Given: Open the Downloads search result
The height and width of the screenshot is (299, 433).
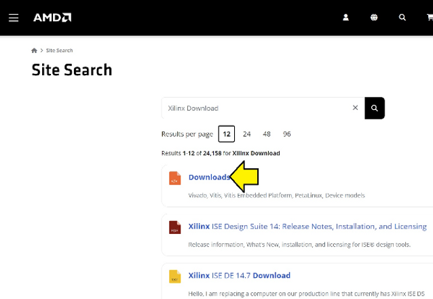Looking at the screenshot, I should 209,177.
